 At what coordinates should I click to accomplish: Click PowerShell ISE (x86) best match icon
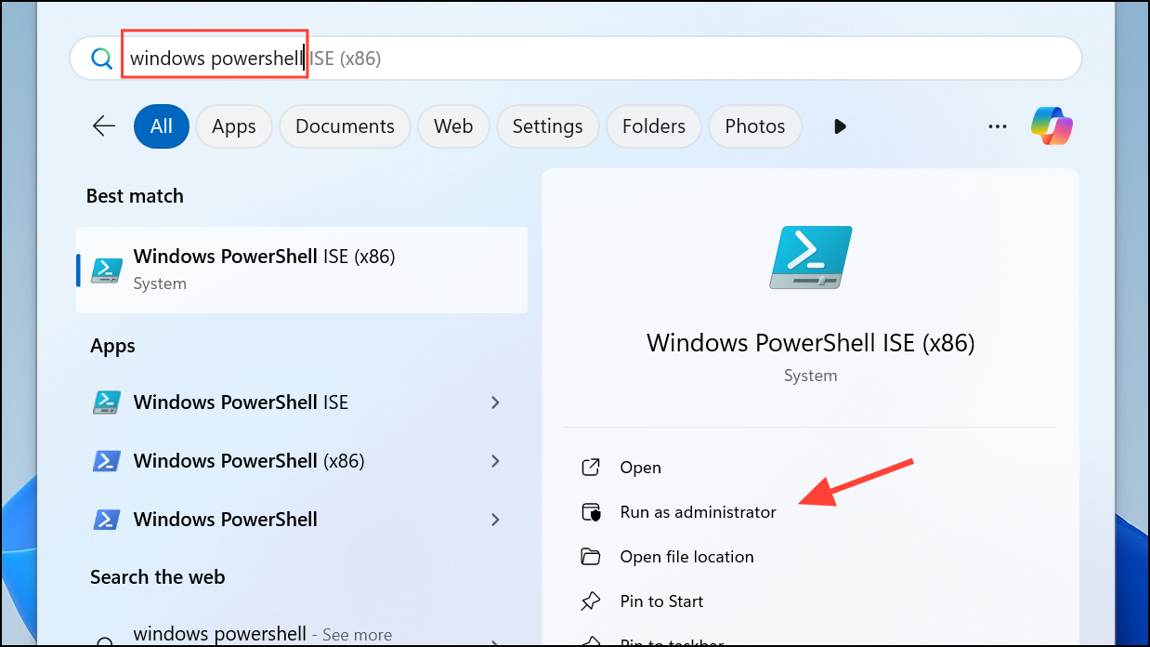107,270
